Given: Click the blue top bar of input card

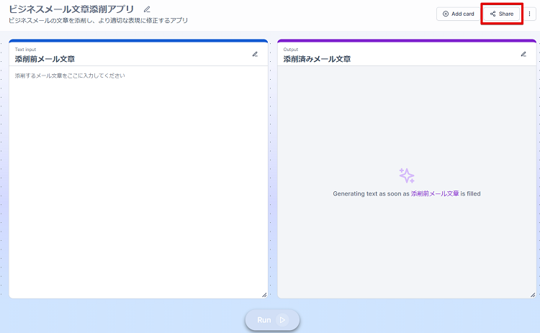Looking at the screenshot, I should (138, 41).
